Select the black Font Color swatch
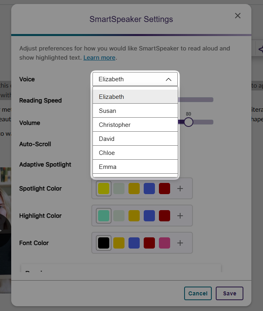Image resolution: width=263 pixels, height=311 pixels. (x=104, y=243)
